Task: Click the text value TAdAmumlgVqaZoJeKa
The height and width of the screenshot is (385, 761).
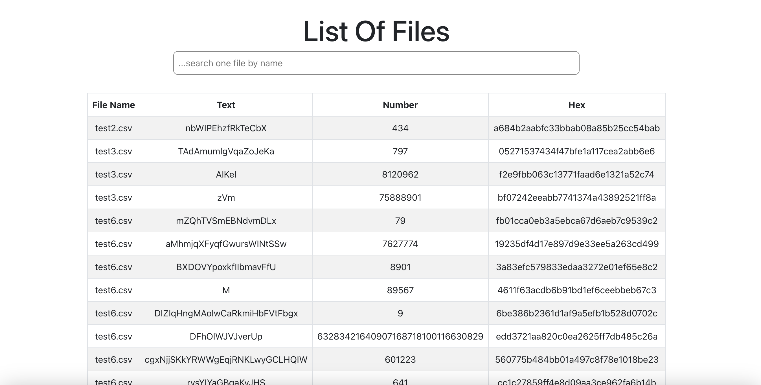Action: 226,151
